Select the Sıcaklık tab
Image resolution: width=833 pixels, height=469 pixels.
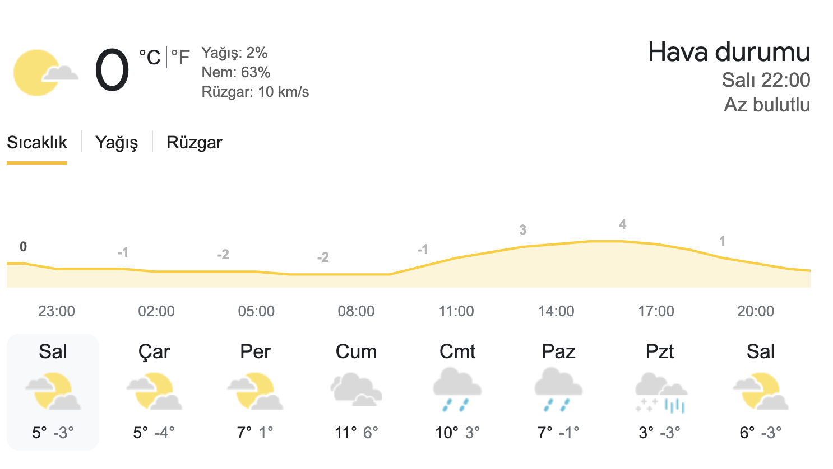point(37,143)
